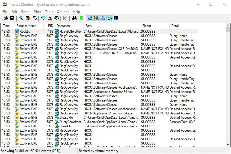Select the crosshair Include Process From Window icon
This screenshot has height=154, width=231.
click(x=56, y=18)
